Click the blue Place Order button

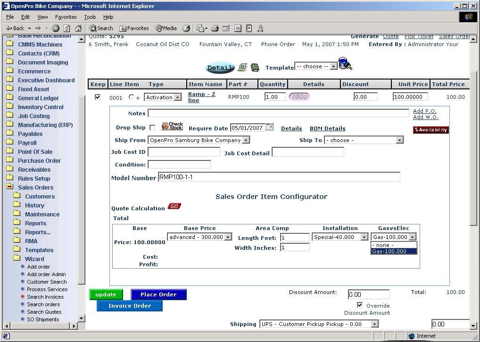click(x=158, y=294)
